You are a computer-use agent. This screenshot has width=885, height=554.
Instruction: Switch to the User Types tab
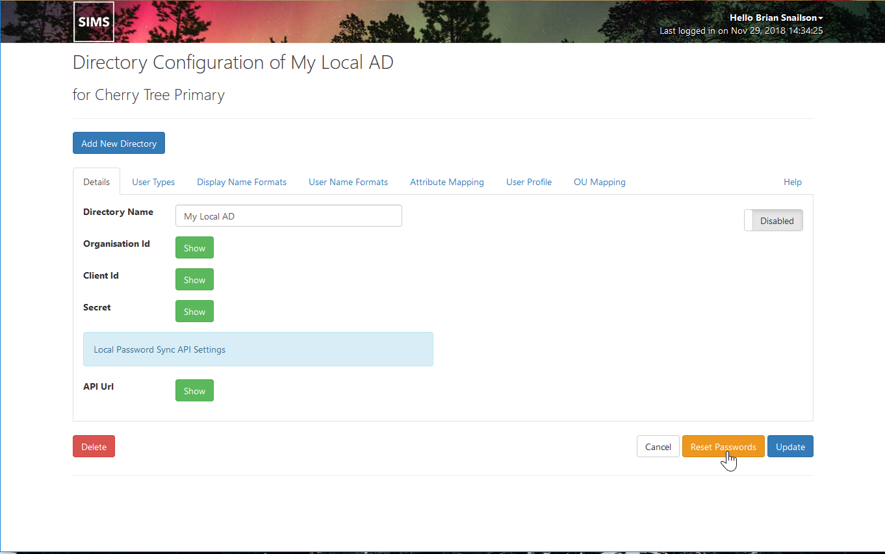[x=153, y=182]
